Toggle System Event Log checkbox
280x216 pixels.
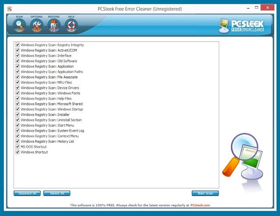[x=17, y=130]
